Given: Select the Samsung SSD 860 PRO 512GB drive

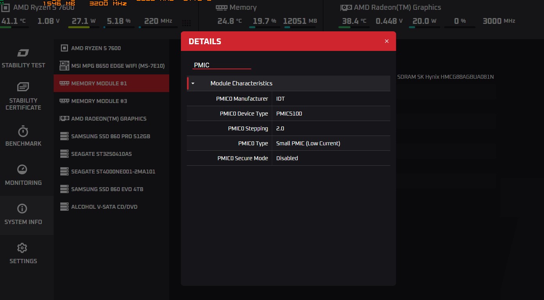Looking at the screenshot, I should 111,136.
